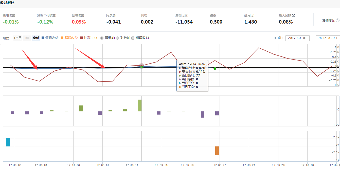Screen dimensions: 340x169
Task: Select the 普通轴 radio button
Action: [102, 38]
